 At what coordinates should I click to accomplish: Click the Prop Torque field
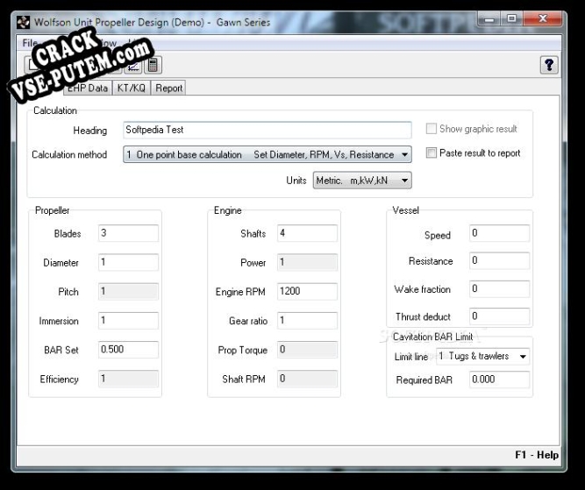click(307, 350)
